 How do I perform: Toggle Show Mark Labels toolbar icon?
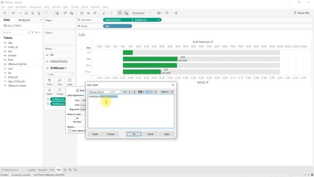[x=120, y=13]
